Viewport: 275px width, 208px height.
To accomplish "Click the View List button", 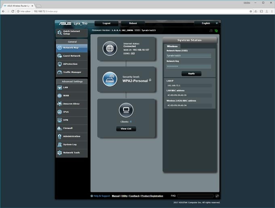I will point(126,129).
